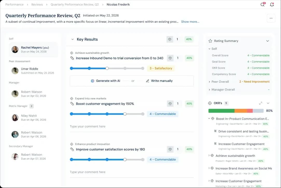The height and width of the screenshot is (188, 281).
Task: Click OKR Score 4 - Commendable value
Action: 258,68
